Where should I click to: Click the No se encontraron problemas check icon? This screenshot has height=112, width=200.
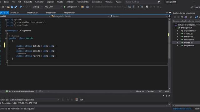tap(7, 91)
